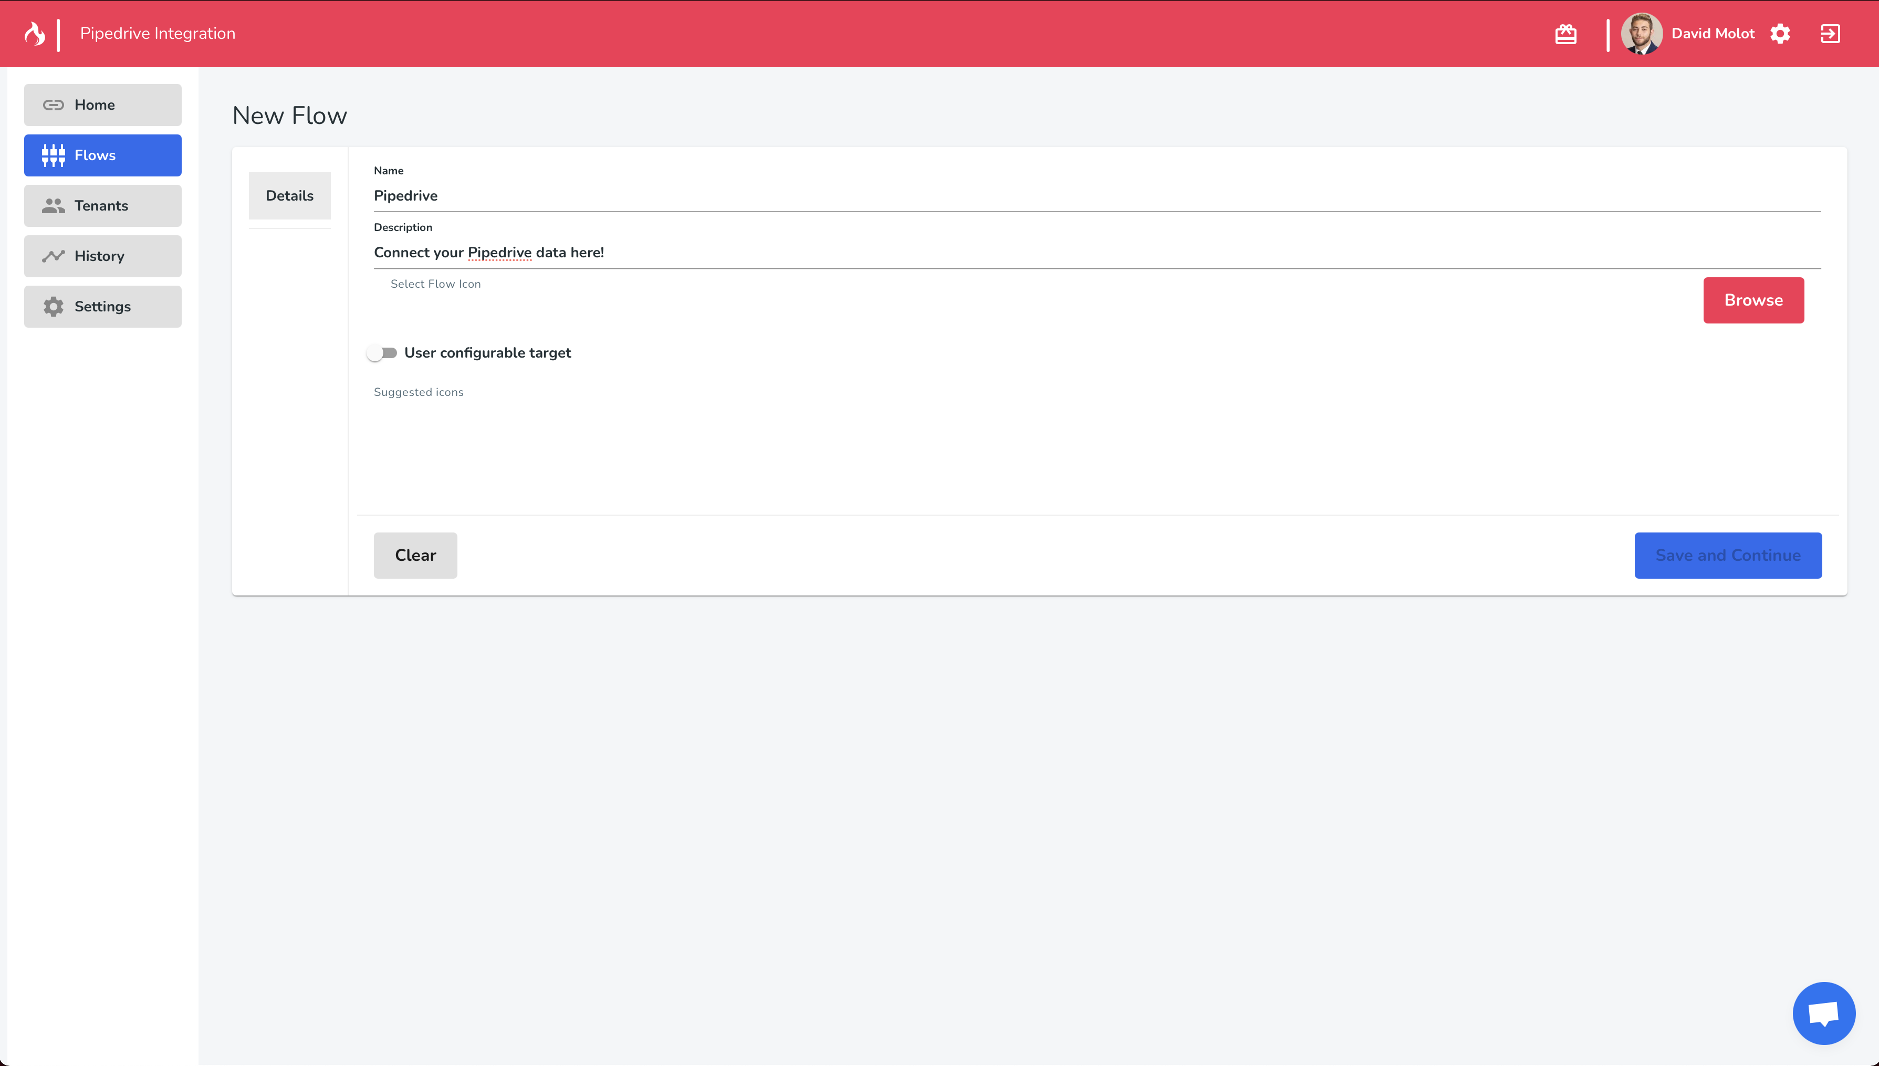
Task: Click the Clear button
Action: pos(415,556)
